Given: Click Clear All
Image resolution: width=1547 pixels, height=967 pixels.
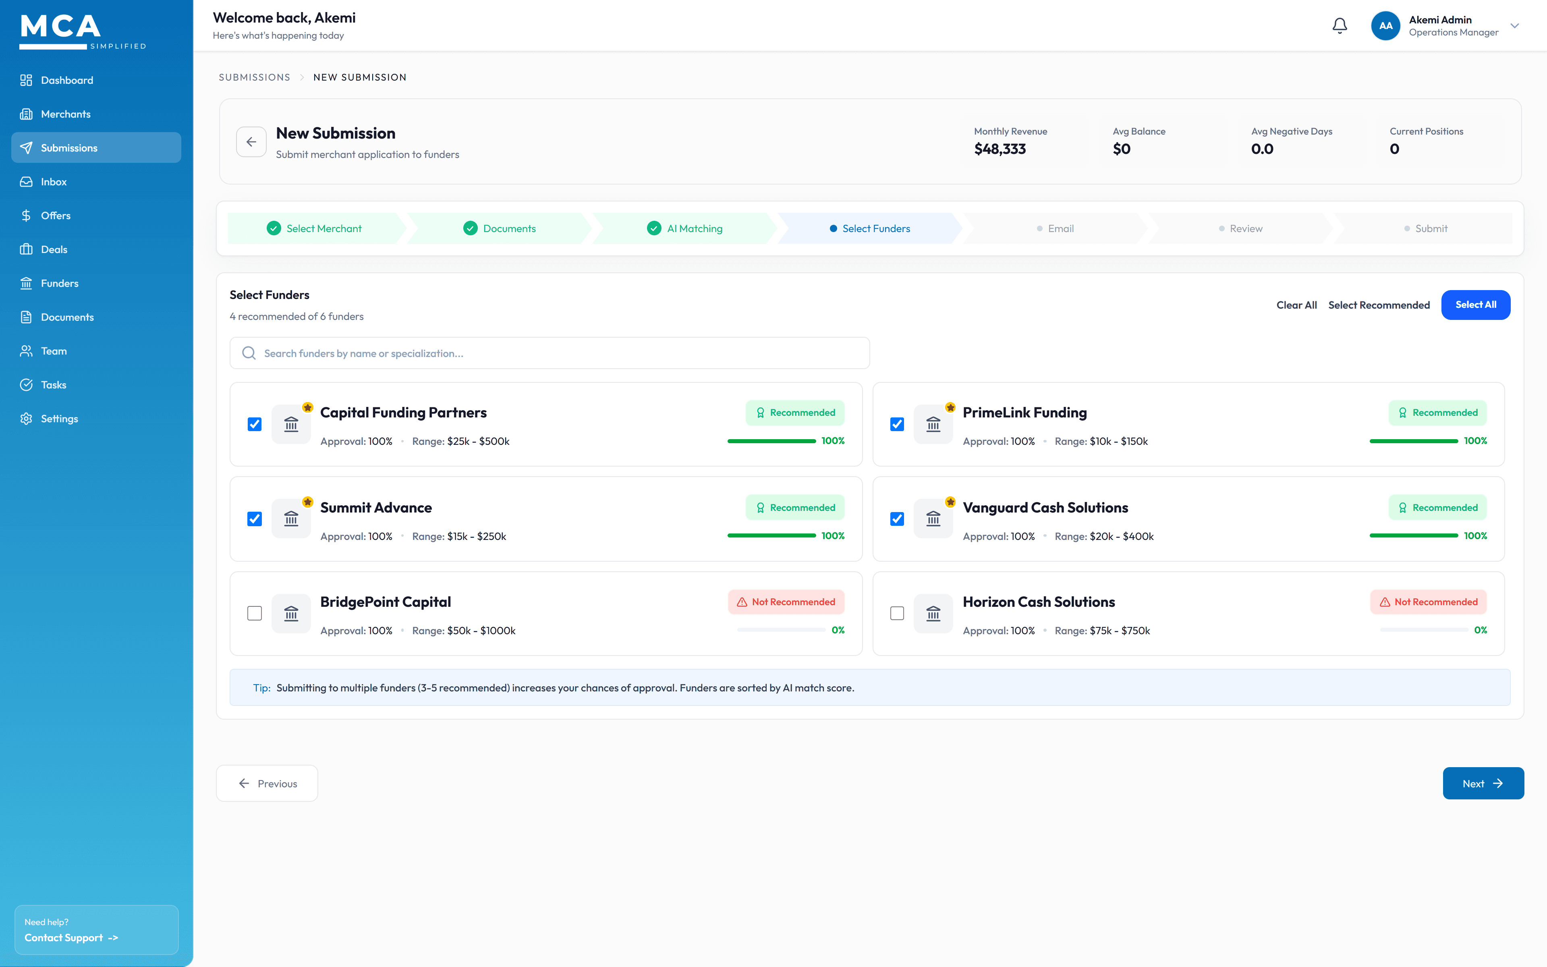Looking at the screenshot, I should [1296, 305].
